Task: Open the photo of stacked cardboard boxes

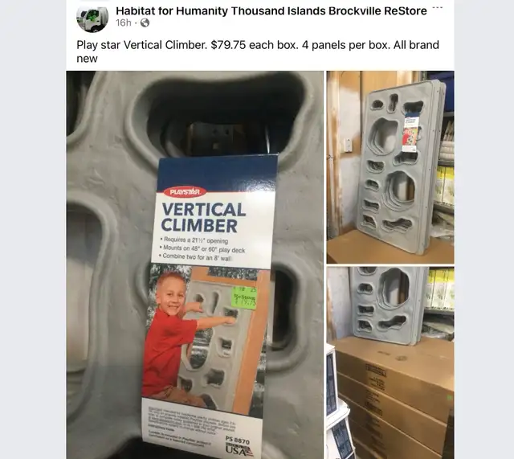Action: tap(390, 363)
